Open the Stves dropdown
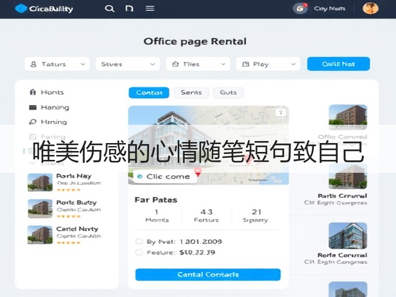Viewport: 396px width, 297px height. pyautogui.click(x=128, y=64)
